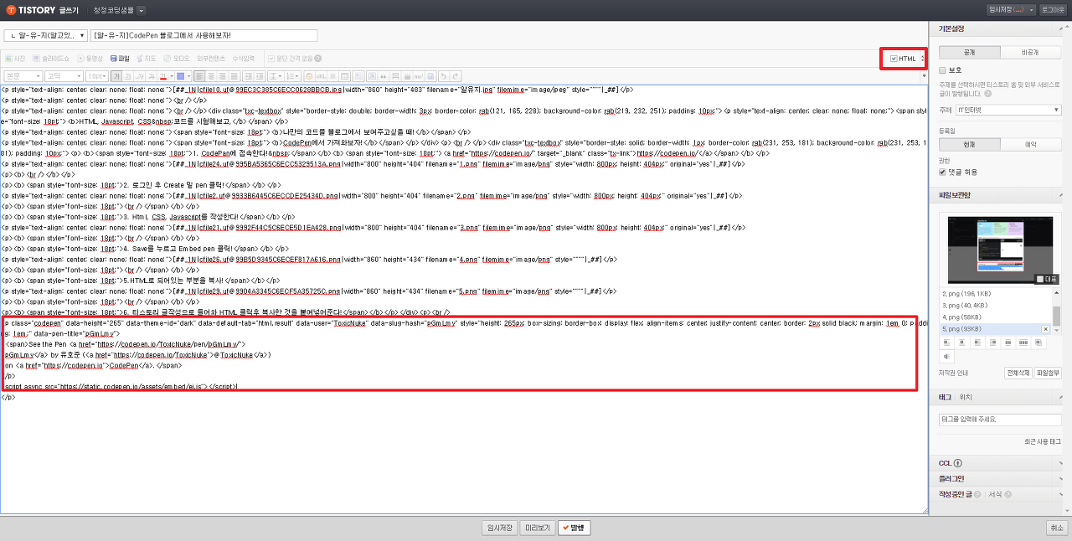The image size is (1072, 541).
Task: Insert an emoticon
Action: 310,76
